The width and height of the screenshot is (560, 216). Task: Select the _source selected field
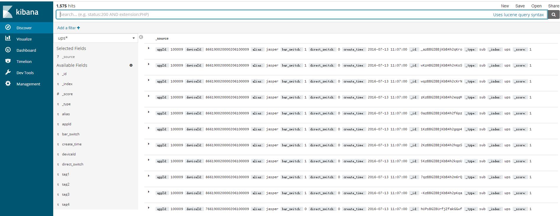coord(68,57)
